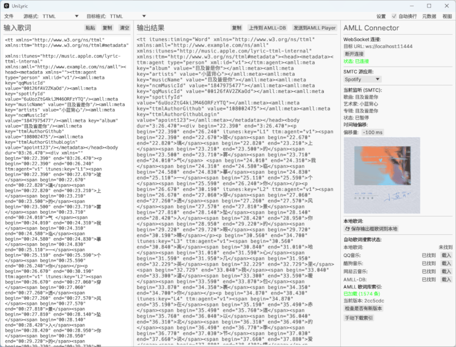The height and width of the screenshot is (347, 456).
Task: Copy the output result with 复制 button
Action: pyautogui.click(x=236, y=27)
